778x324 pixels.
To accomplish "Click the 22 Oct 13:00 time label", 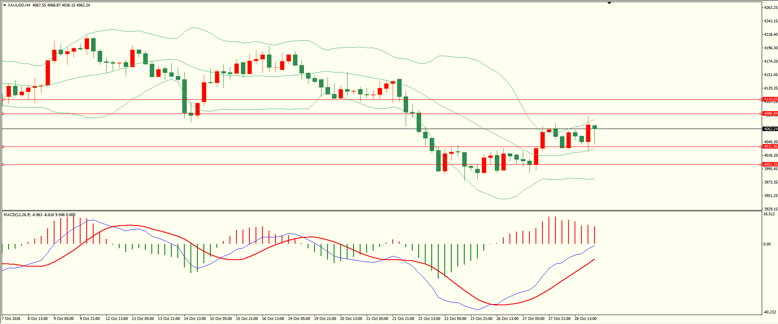I will pos(429,319).
